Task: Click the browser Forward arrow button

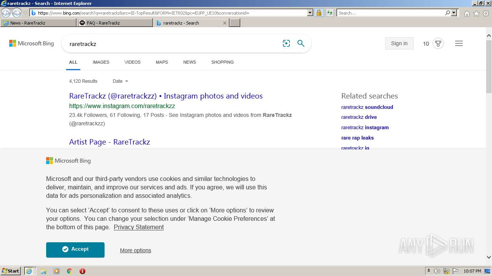Action: point(17,13)
